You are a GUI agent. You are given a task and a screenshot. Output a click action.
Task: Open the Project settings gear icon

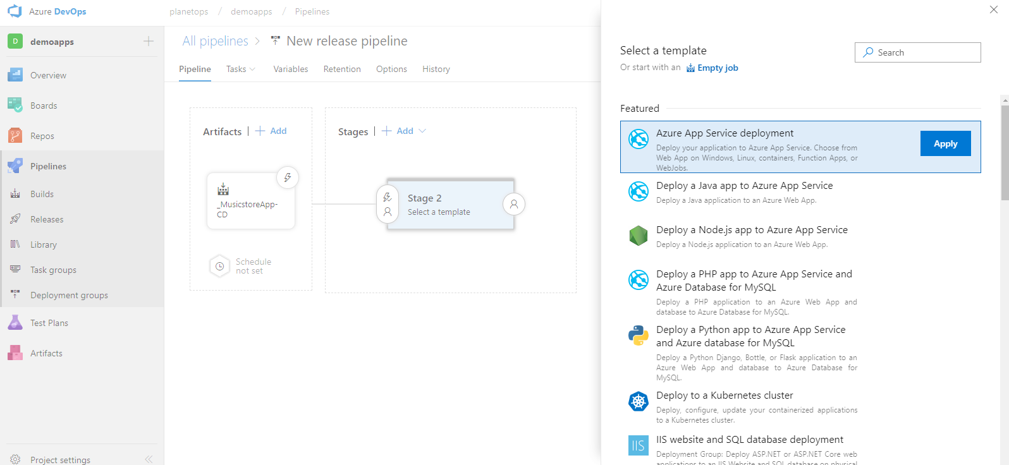click(x=15, y=459)
